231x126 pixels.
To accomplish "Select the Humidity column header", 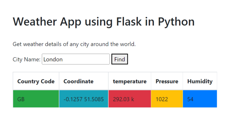I will pos(200,81).
